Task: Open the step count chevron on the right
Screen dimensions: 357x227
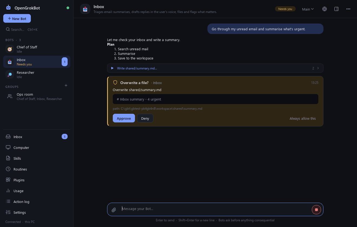Action: [x=318, y=68]
